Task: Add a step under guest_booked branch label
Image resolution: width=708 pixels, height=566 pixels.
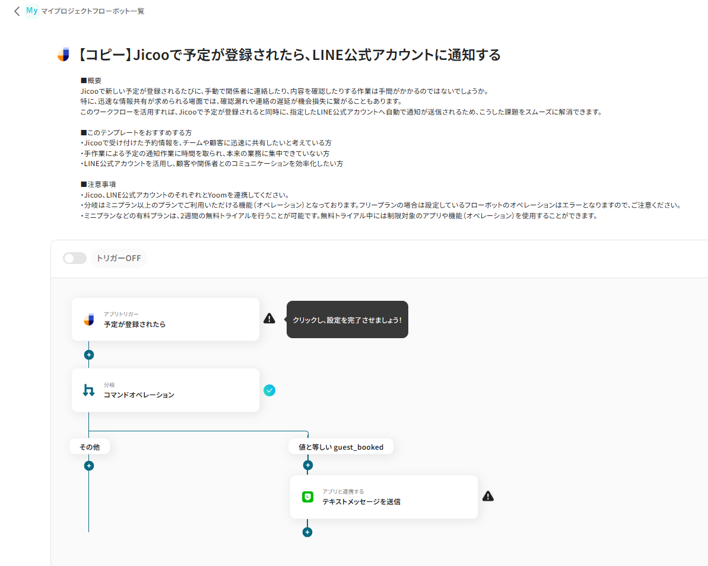Action: (308, 465)
